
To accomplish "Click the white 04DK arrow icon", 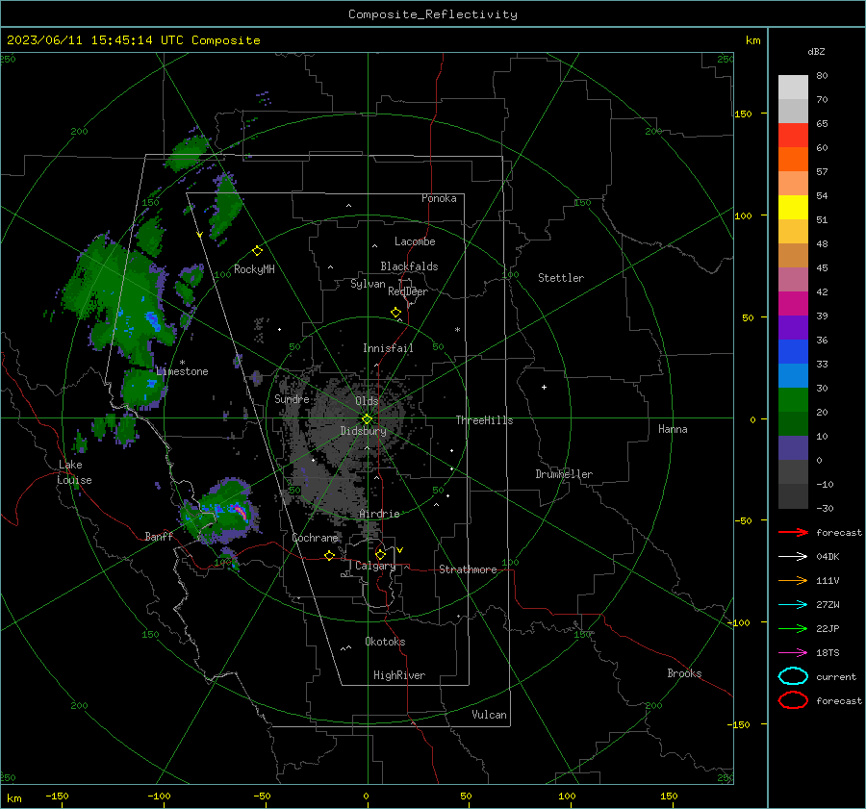I will (x=793, y=556).
